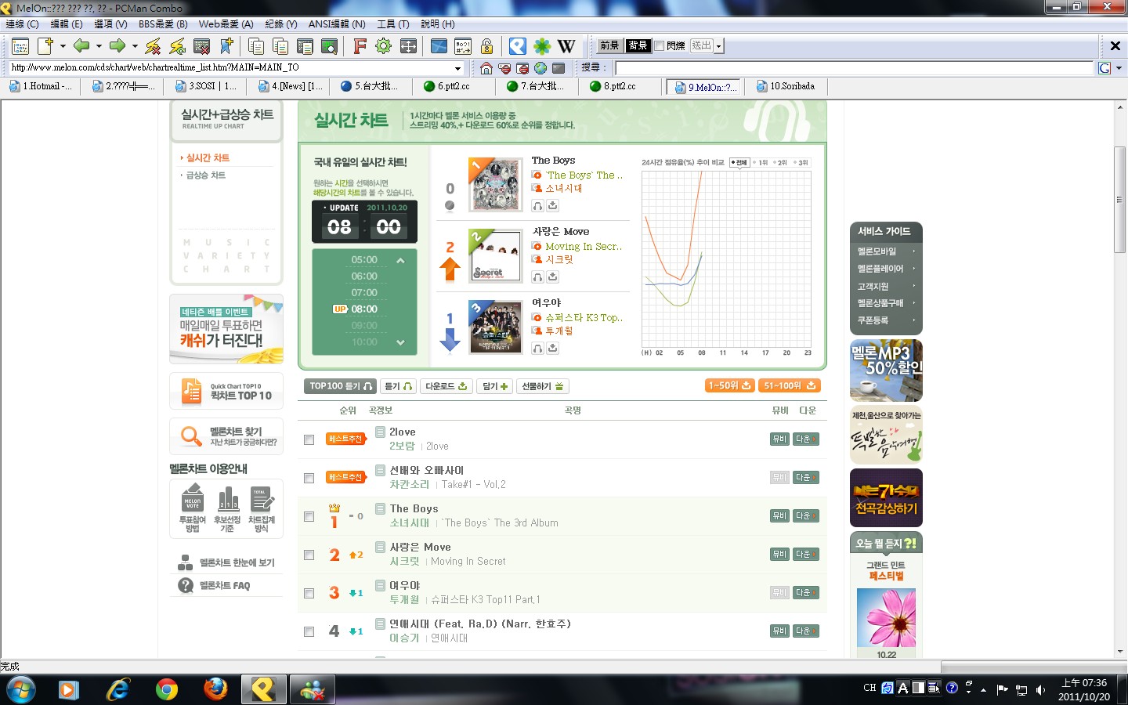
Task: Check the box for The Boys row
Action: (x=309, y=516)
